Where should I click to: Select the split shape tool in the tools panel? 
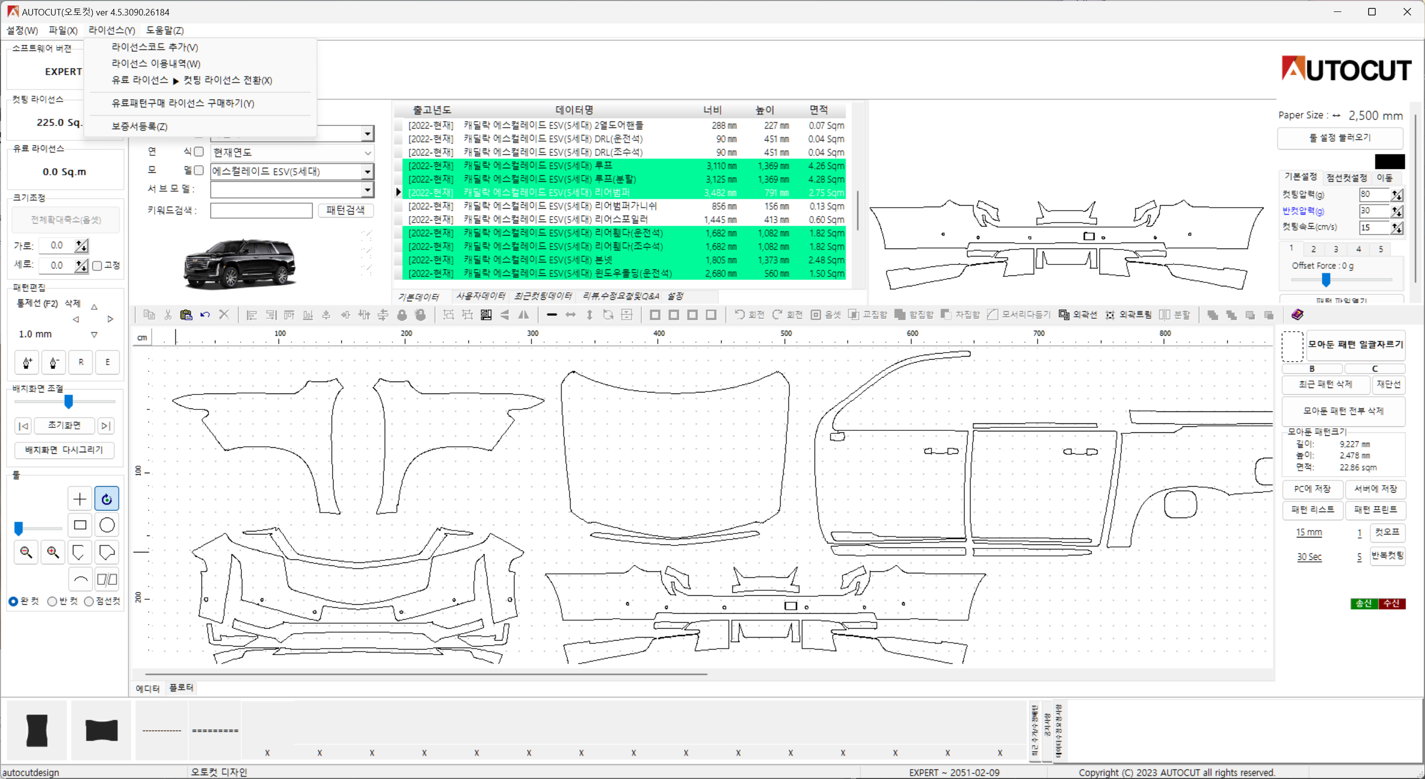[x=107, y=579]
